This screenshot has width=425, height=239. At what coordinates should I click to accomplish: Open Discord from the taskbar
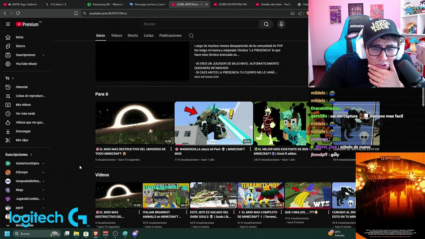(x=135, y=234)
